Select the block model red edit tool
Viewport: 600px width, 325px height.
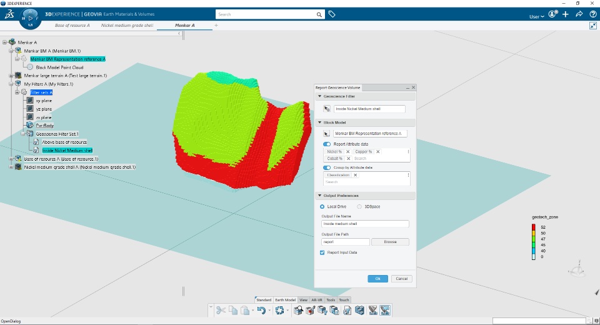(x=311, y=310)
